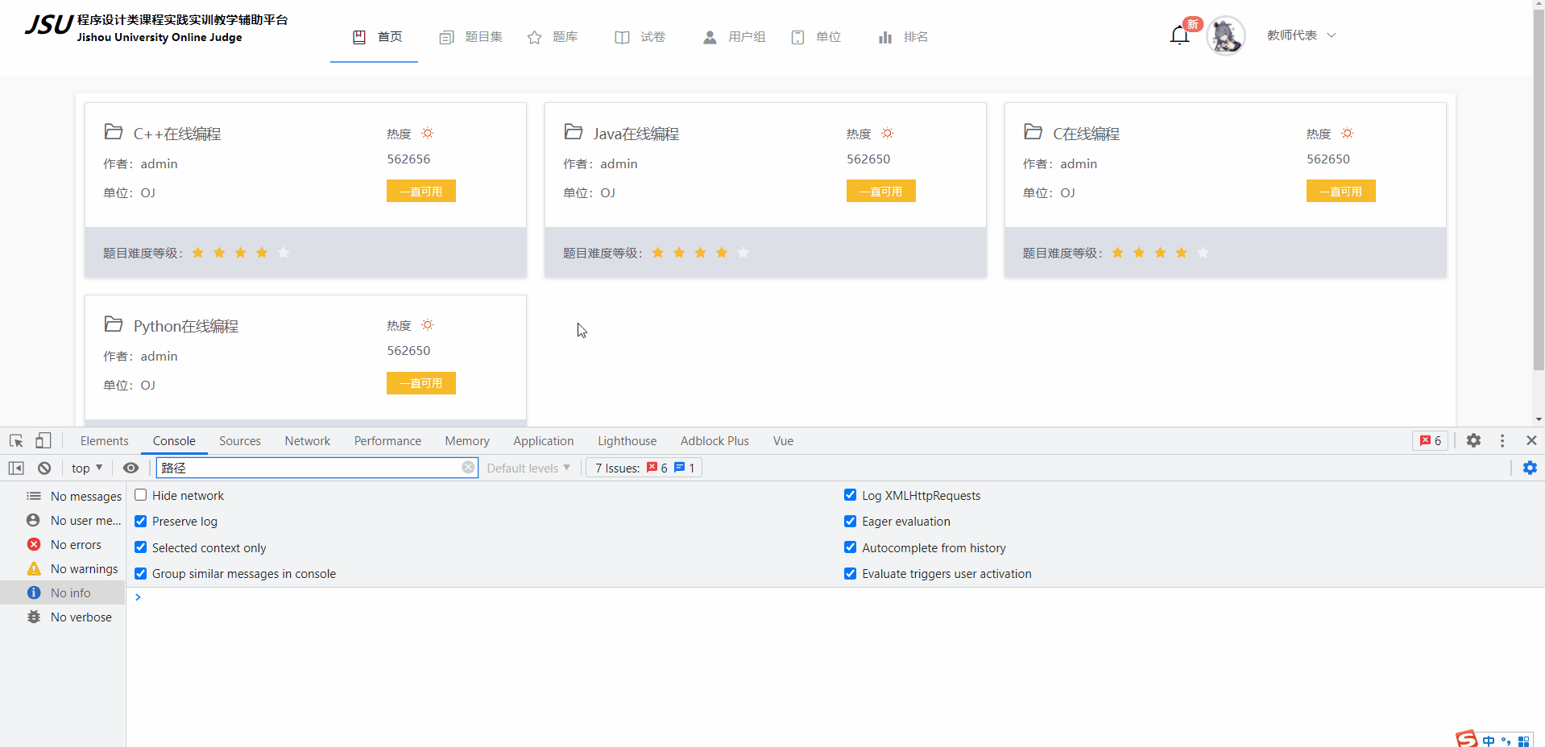Close the DevTools panel
The width and height of the screenshot is (1545, 747).
1531,440
